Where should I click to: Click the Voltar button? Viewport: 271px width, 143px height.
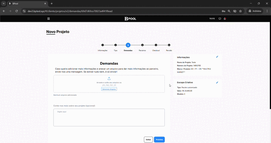tap(148, 140)
